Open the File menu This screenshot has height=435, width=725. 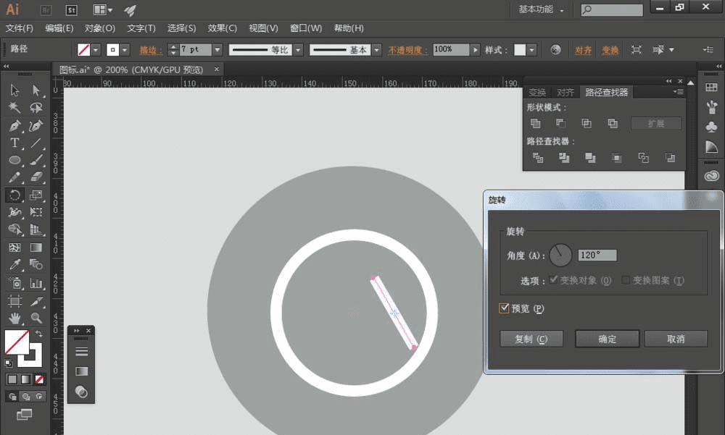click(x=20, y=28)
